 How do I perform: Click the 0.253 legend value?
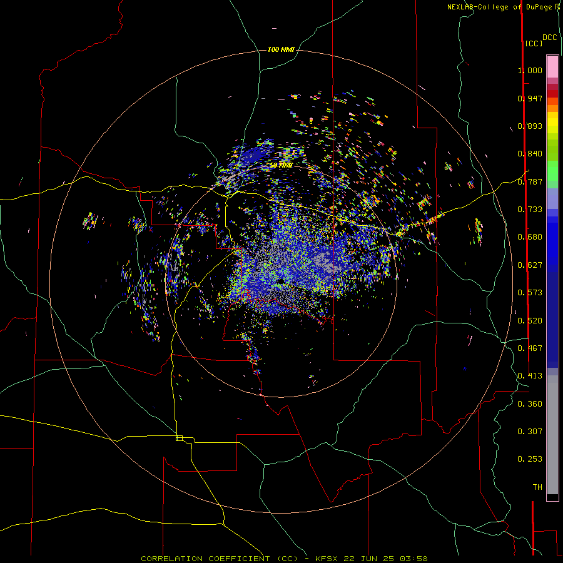(x=530, y=459)
